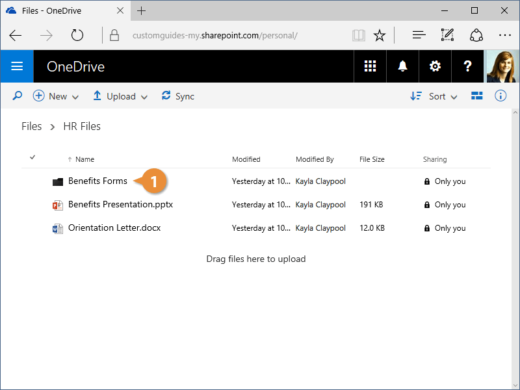Image resolution: width=520 pixels, height=390 pixels.
Task: Toggle browser reading view book icon
Action: (359, 35)
